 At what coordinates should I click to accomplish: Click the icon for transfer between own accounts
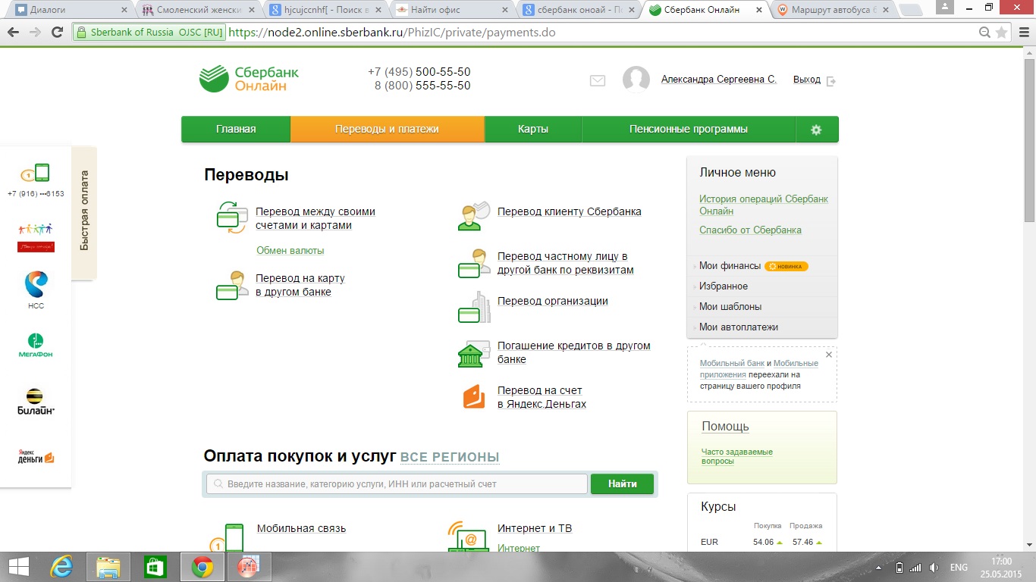232,217
